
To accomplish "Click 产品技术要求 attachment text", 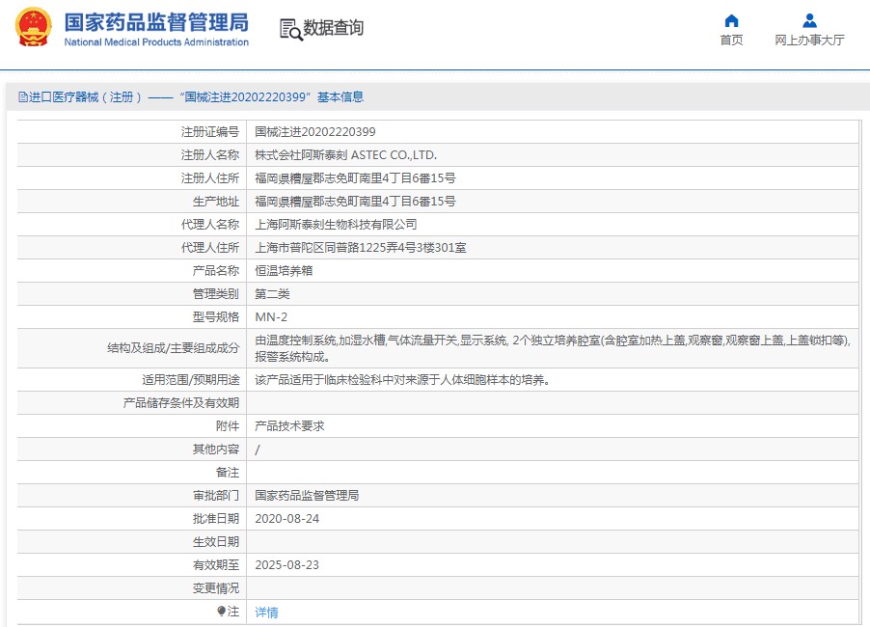I will [289, 426].
